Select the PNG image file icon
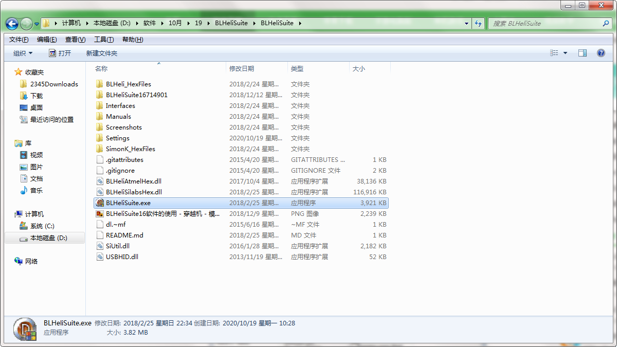This screenshot has width=617, height=347. [x=100, y=213]
